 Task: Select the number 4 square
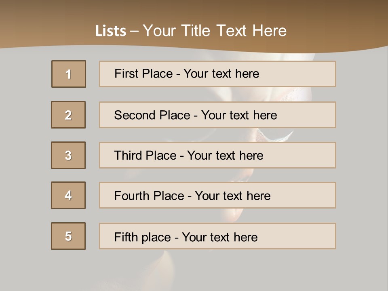pyautogui.click(x=68, y=195)
